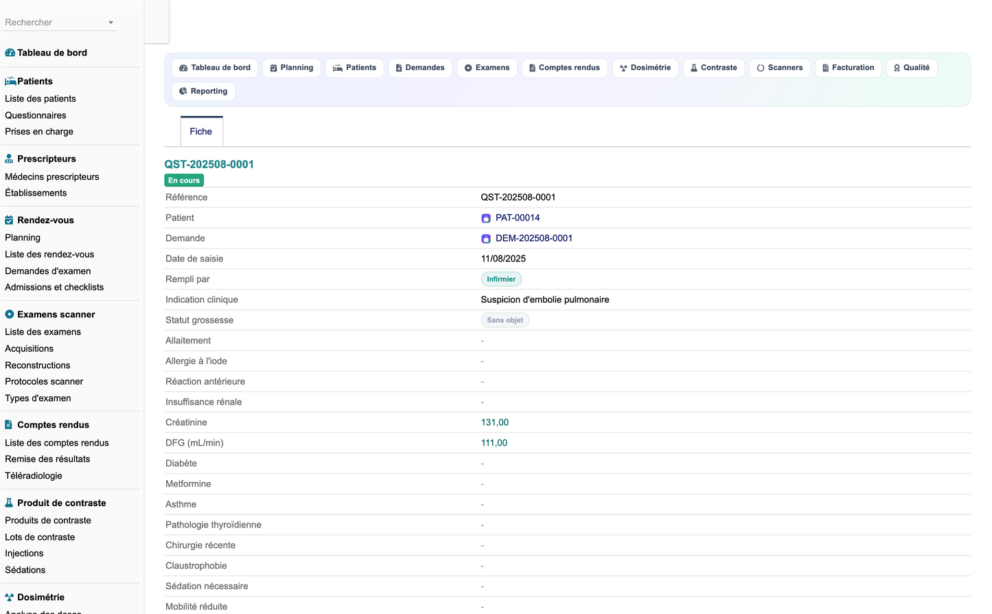Viewport: 992px width, 614px height.
Task: Open Types d'examen in sidebar
Action: (x=38, y=398)
